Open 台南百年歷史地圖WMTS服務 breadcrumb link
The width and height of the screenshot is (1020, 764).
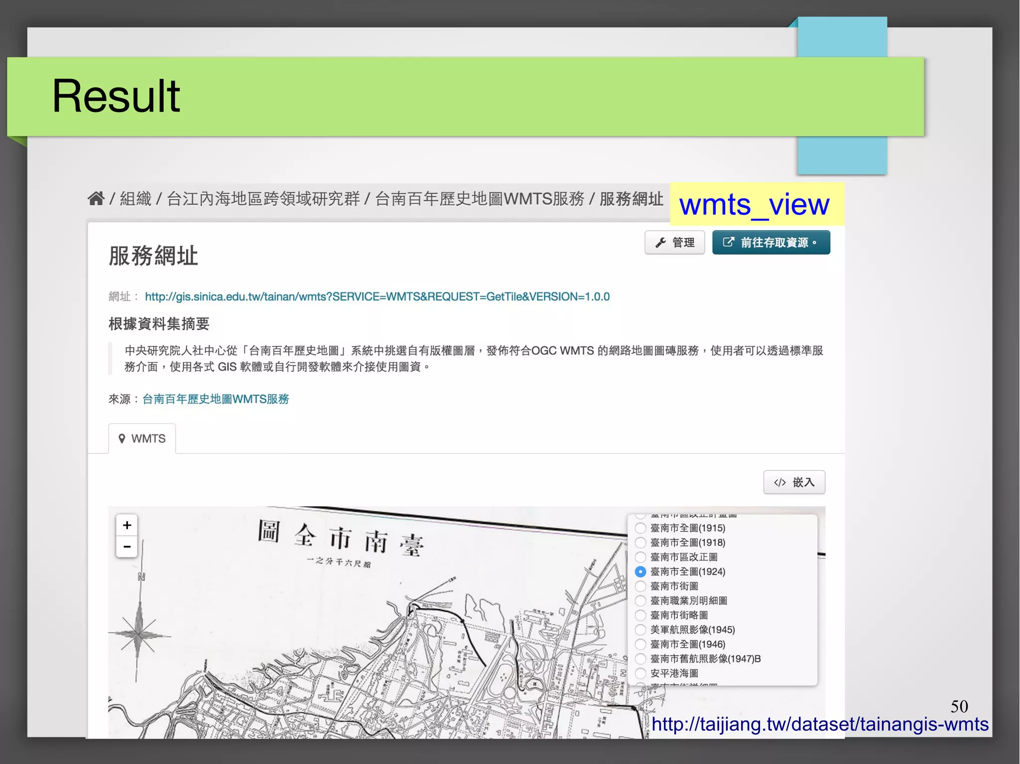[x=479, y=199]
